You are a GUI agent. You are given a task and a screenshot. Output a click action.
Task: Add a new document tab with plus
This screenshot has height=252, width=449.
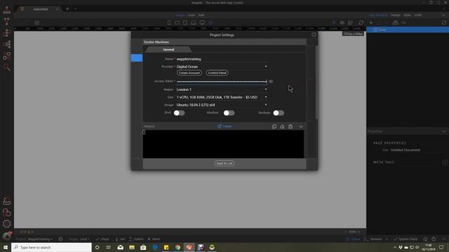click(x=67, y=9)
